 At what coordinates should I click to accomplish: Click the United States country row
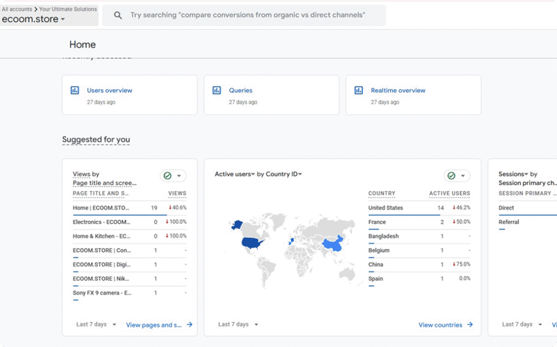pos(419,208)
